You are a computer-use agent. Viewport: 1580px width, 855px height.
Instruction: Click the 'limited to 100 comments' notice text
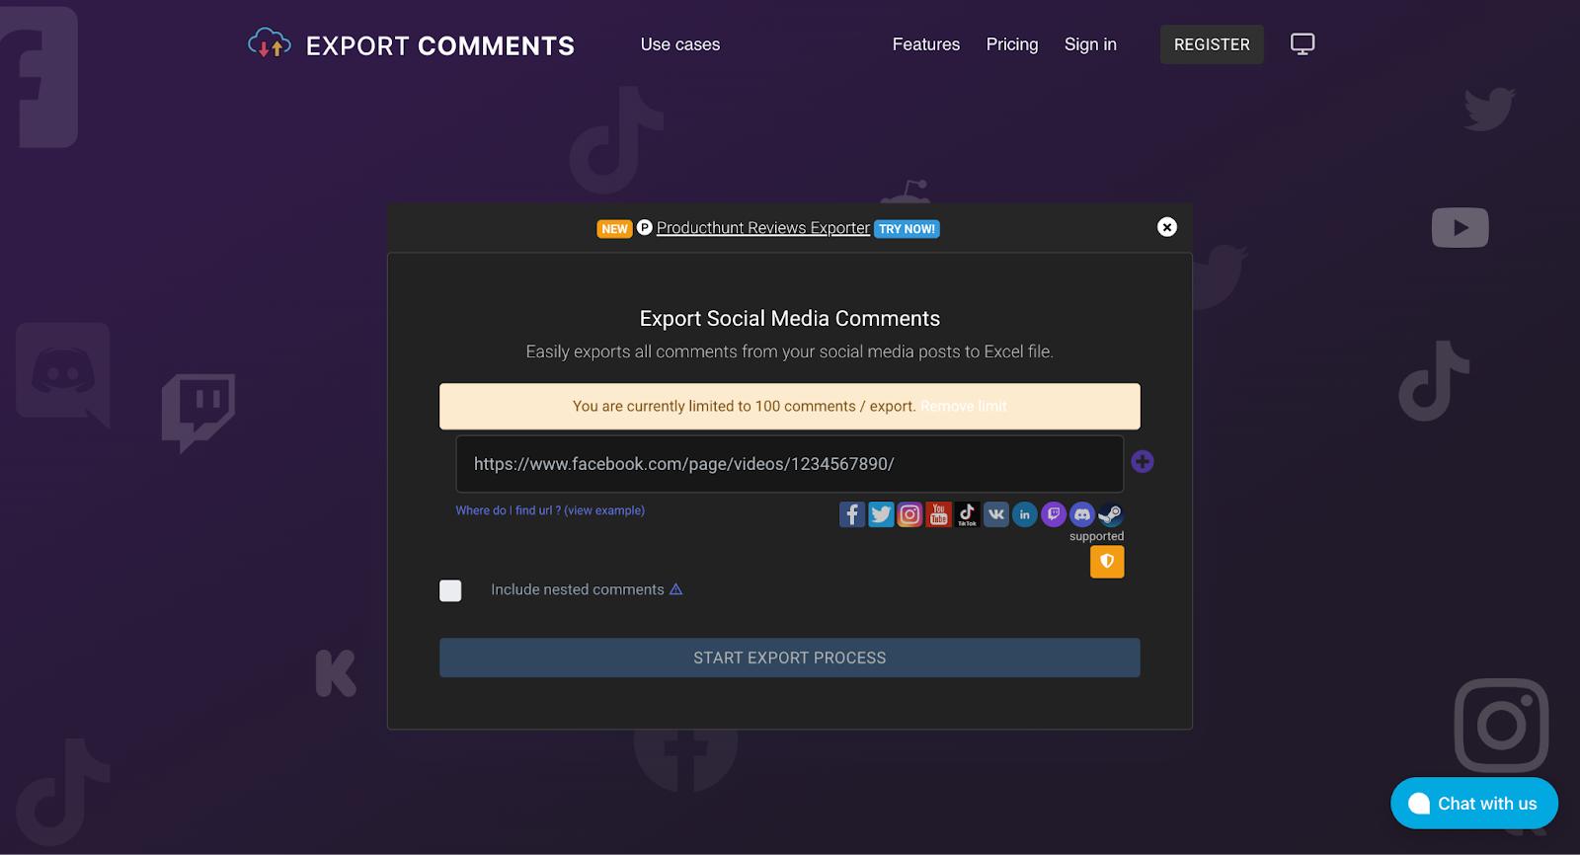(745, 406)
